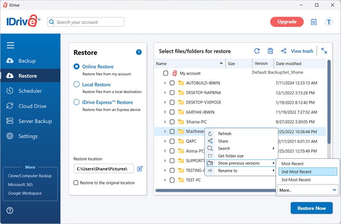Select Get folder size from context menu

231,156
